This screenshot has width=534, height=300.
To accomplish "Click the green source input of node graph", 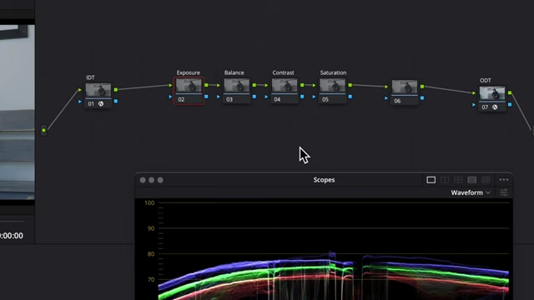I will tap(43, 130).
